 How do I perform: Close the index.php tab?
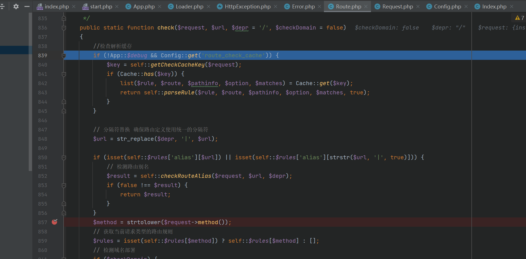click(x=74, y=6)
